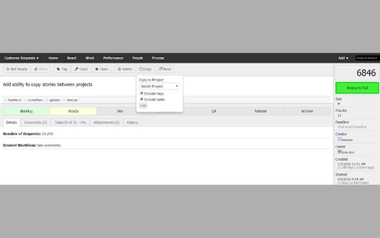
Task: Click the Copy confirmation button
Action: [143, 106]
